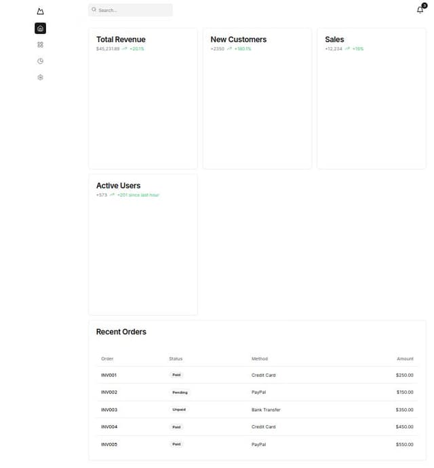
Task: Click the $250.00 amount
Action: (405, 375)
